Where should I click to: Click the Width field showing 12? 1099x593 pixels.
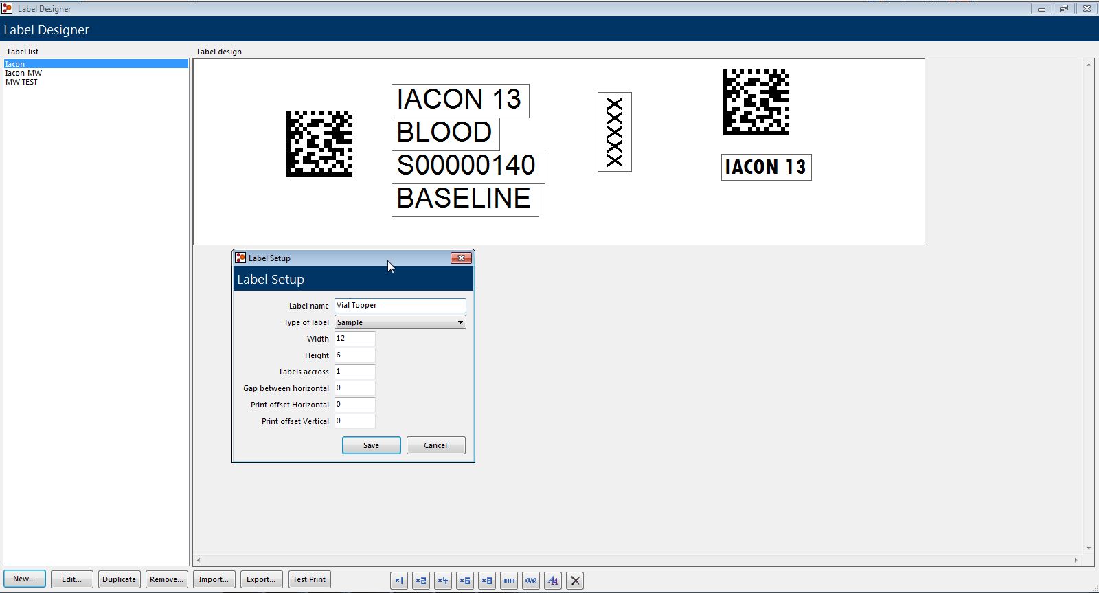point(355,338)
